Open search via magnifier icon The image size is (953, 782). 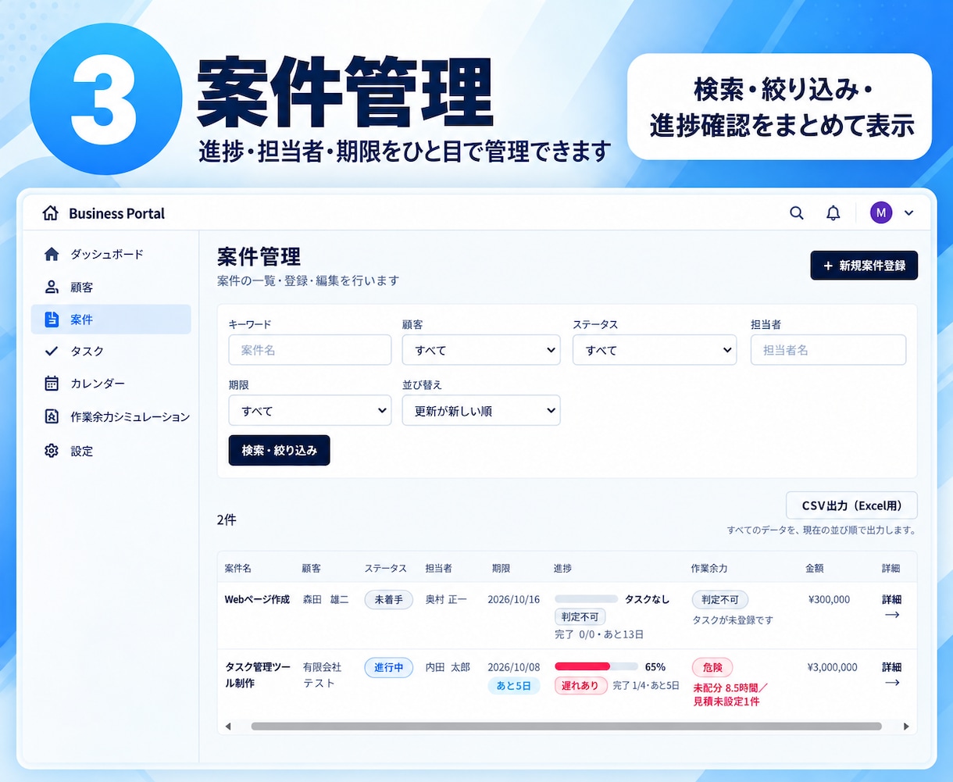[x=797, y=212]
